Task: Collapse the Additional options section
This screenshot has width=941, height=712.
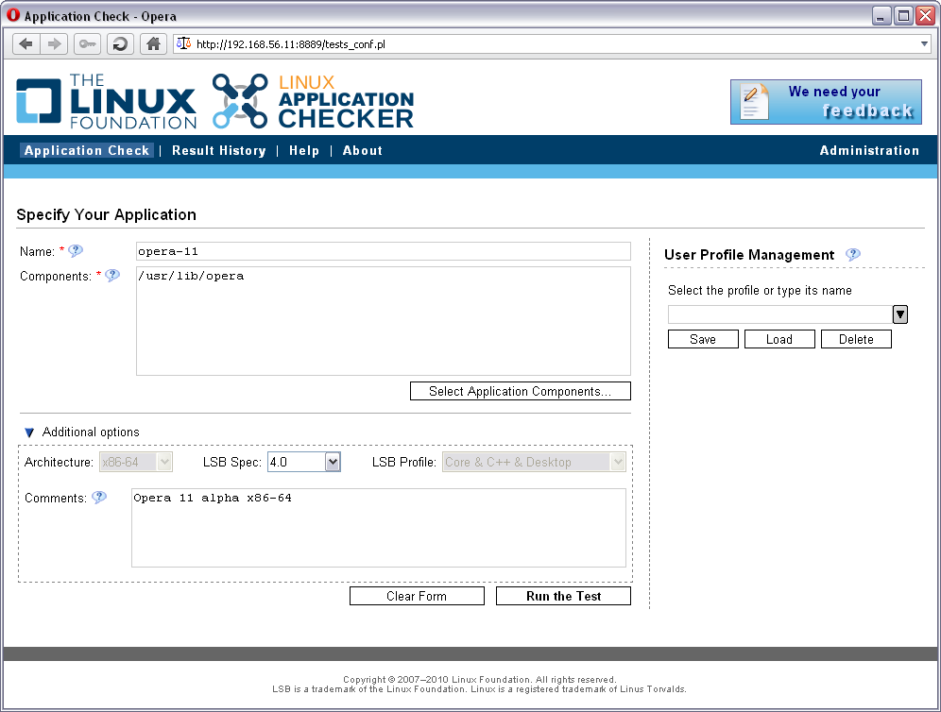Action: pyautogui.click(x=28, y=432)
